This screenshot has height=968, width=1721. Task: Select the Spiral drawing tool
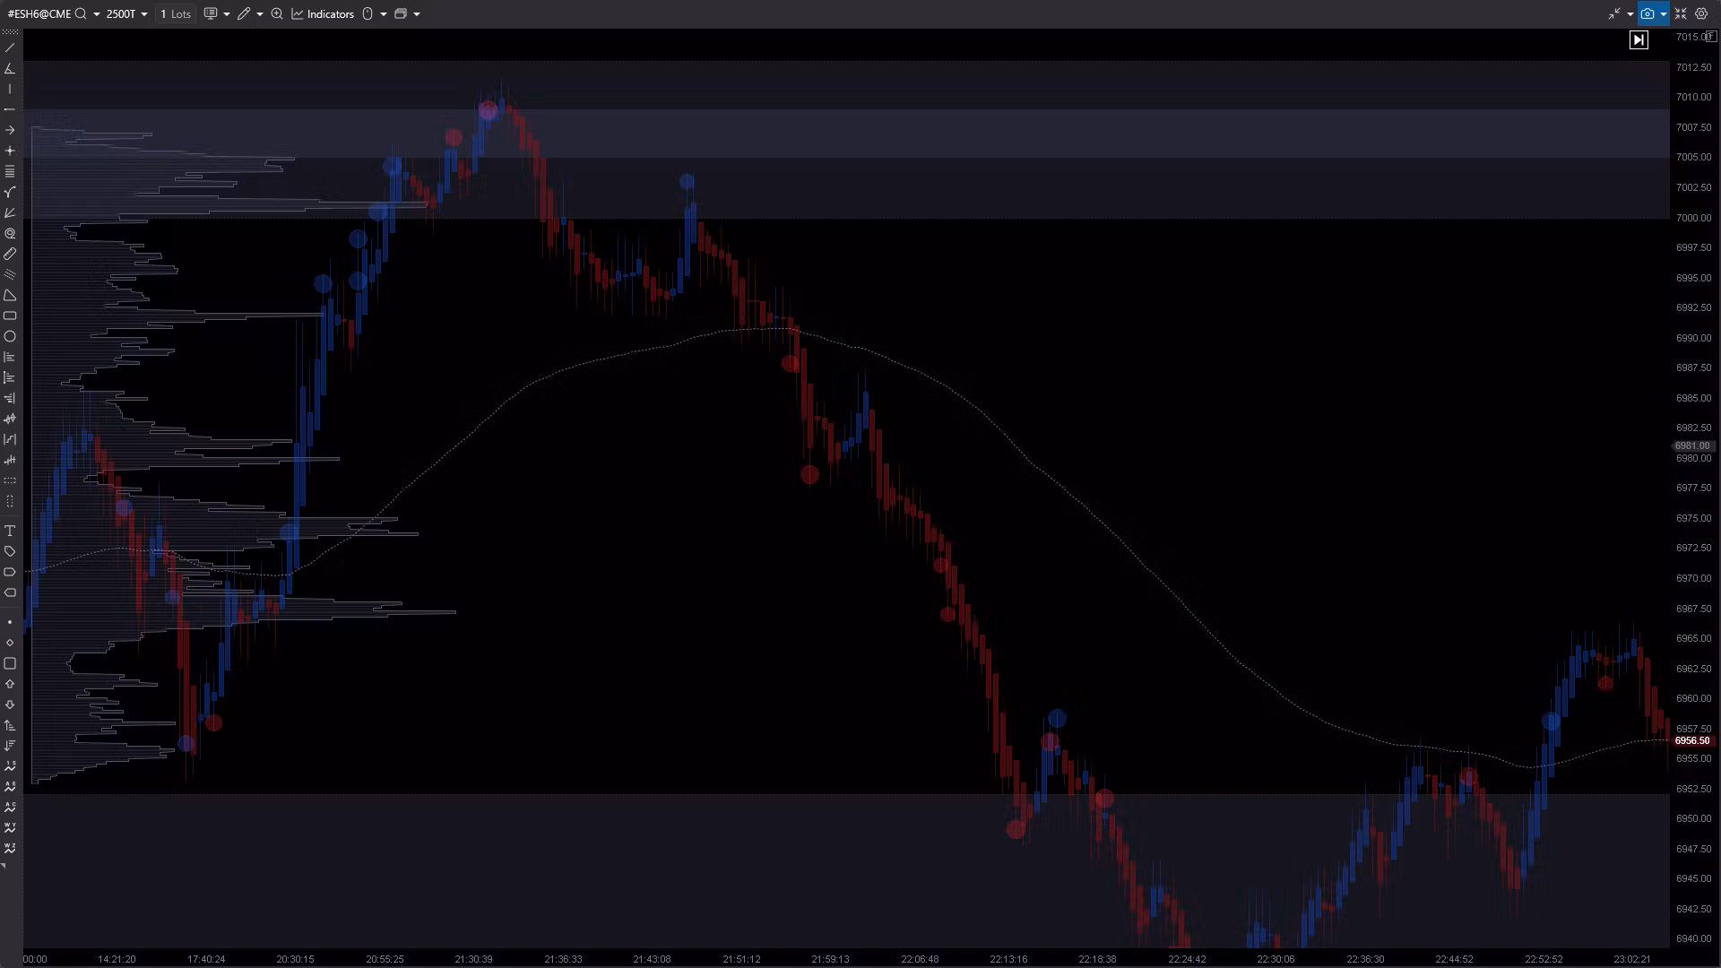[x=10, y=233]
